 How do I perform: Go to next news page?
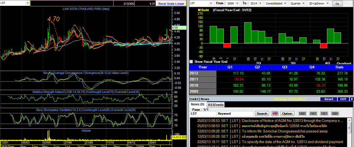[x=324, y=113]
